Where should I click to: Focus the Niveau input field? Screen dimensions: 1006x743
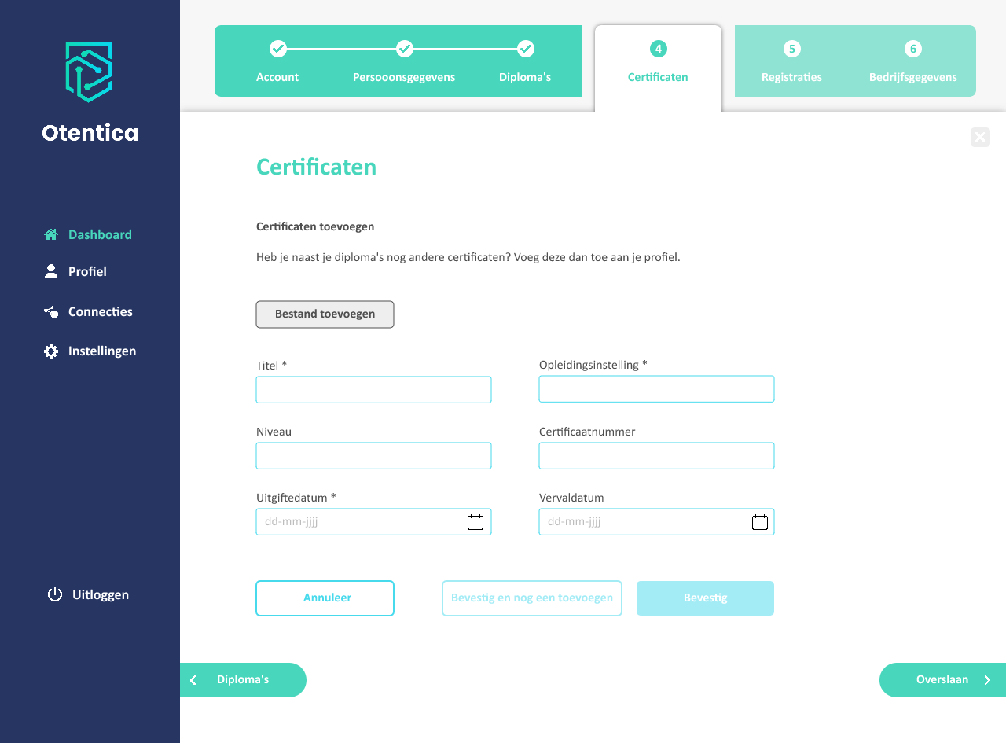point(373,456)
